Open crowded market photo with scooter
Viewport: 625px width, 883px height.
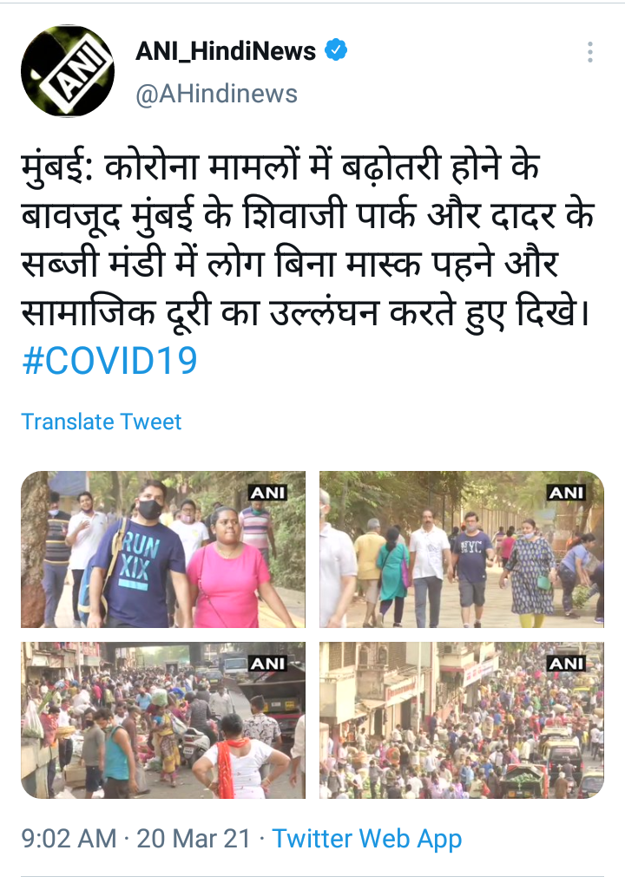tap(163, 720)
